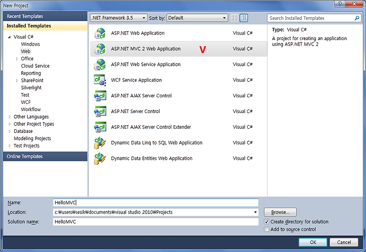Select the Modeling Projects category
The image size is (366, 252).
click(x=32, y=138)
